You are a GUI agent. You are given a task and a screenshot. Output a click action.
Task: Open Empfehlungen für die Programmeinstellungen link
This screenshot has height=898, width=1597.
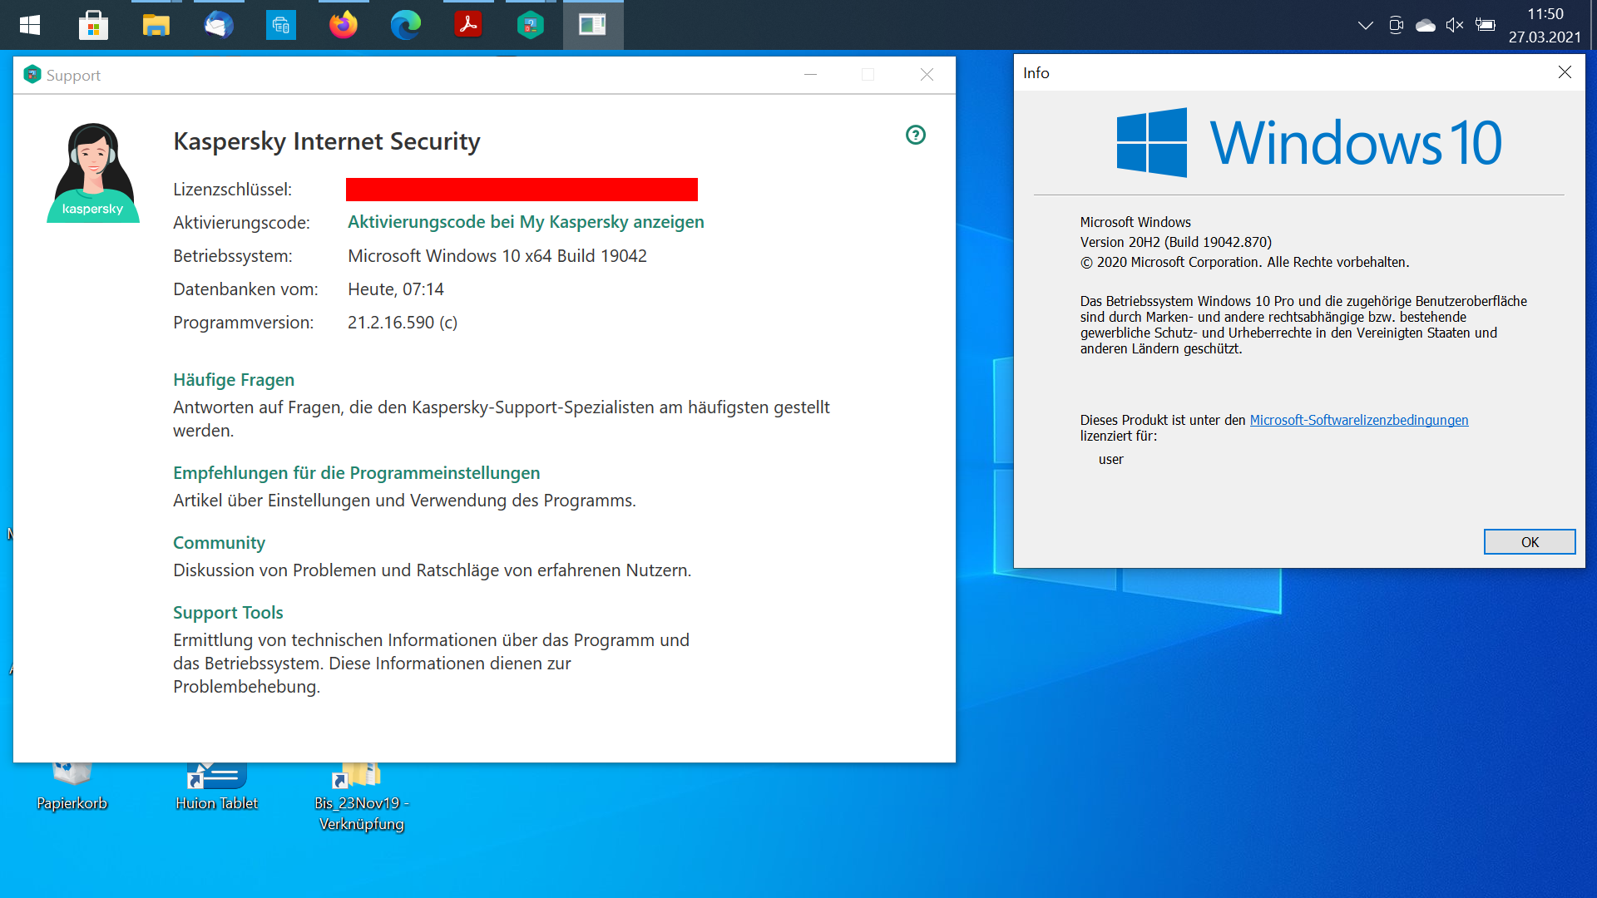pyautogui.click(x=356, y=473)
